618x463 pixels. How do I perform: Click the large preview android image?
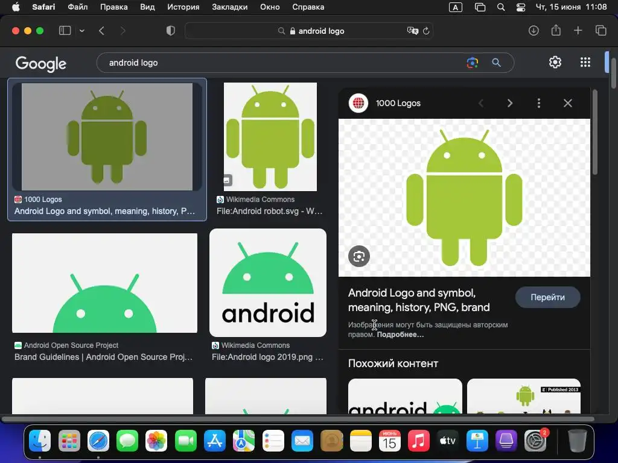[x=464, y=198]
